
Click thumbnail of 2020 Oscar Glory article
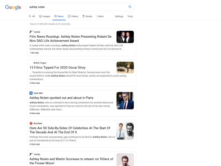coord(125,68)
